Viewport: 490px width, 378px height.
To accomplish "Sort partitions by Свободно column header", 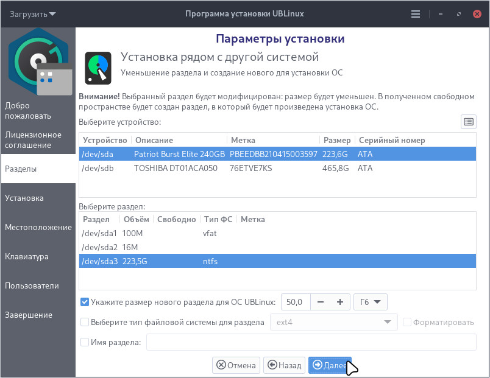I will coord(177,219).
